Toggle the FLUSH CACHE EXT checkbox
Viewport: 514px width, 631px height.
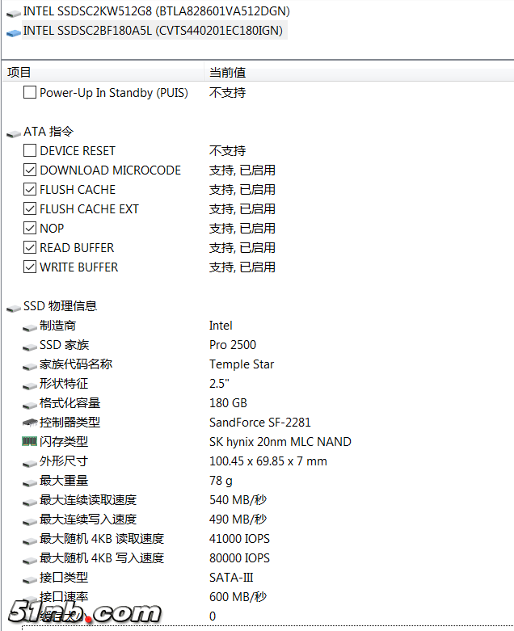tap(30, 208)
